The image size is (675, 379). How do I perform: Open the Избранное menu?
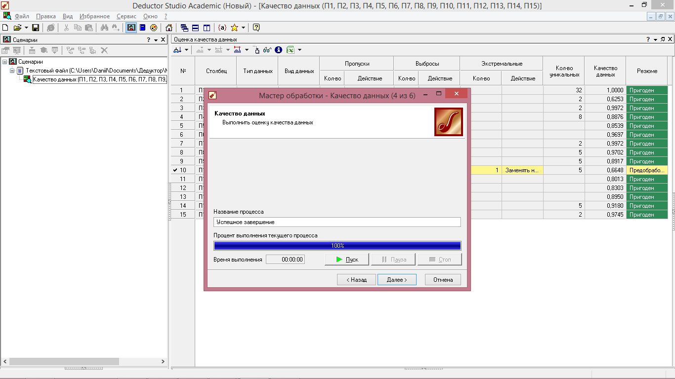point(94,16)
